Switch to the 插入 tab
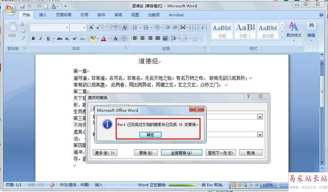This screenshot has width=328, height=192. pos(43,15)
